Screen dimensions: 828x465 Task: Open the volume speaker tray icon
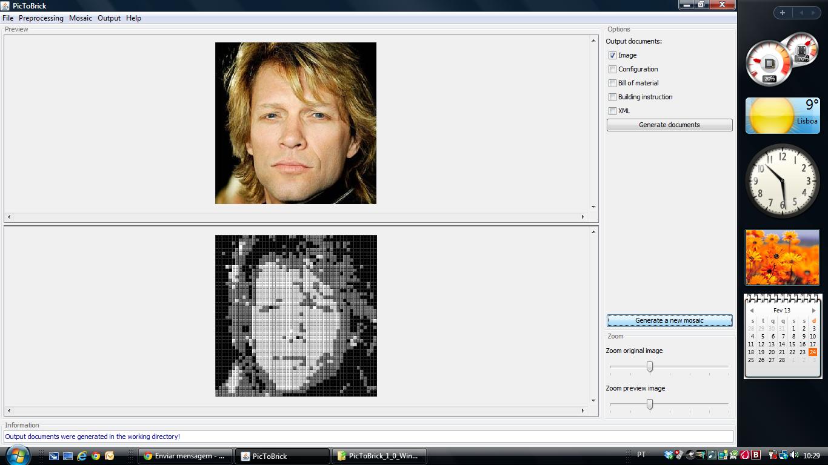coord(794,455)
